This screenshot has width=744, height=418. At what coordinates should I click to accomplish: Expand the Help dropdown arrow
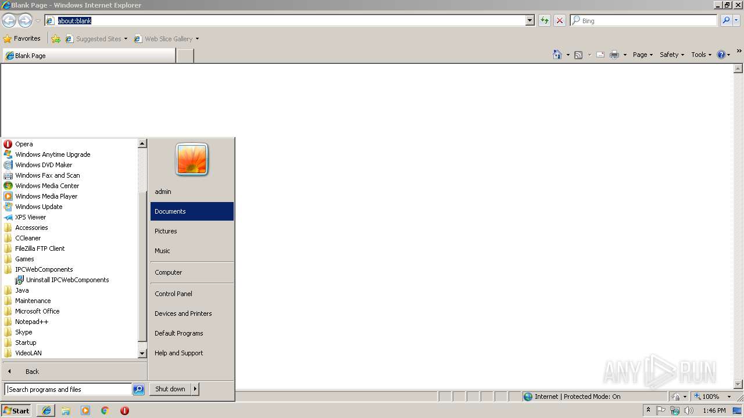pos(729,55)
